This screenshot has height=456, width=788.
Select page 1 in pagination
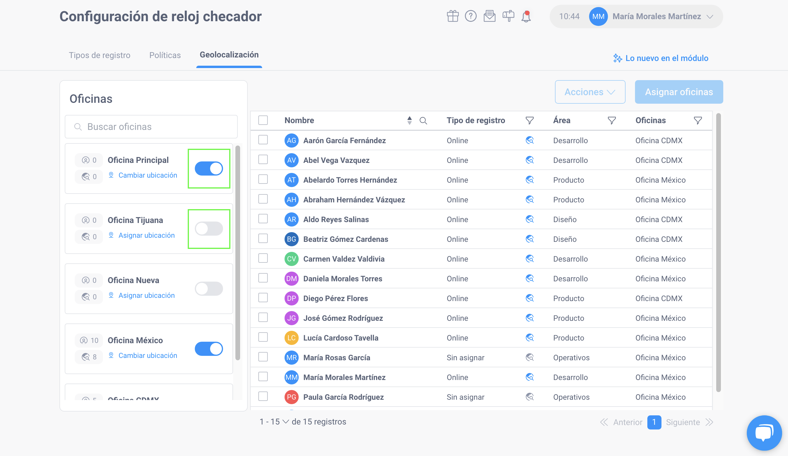tap(654, 422)
